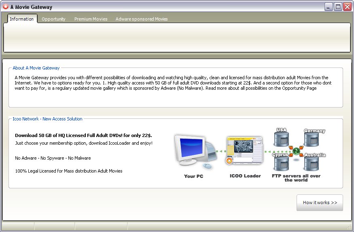Click the How it works >> button
The height and width of the screenshot is (232, 354).
pos(320,202)
